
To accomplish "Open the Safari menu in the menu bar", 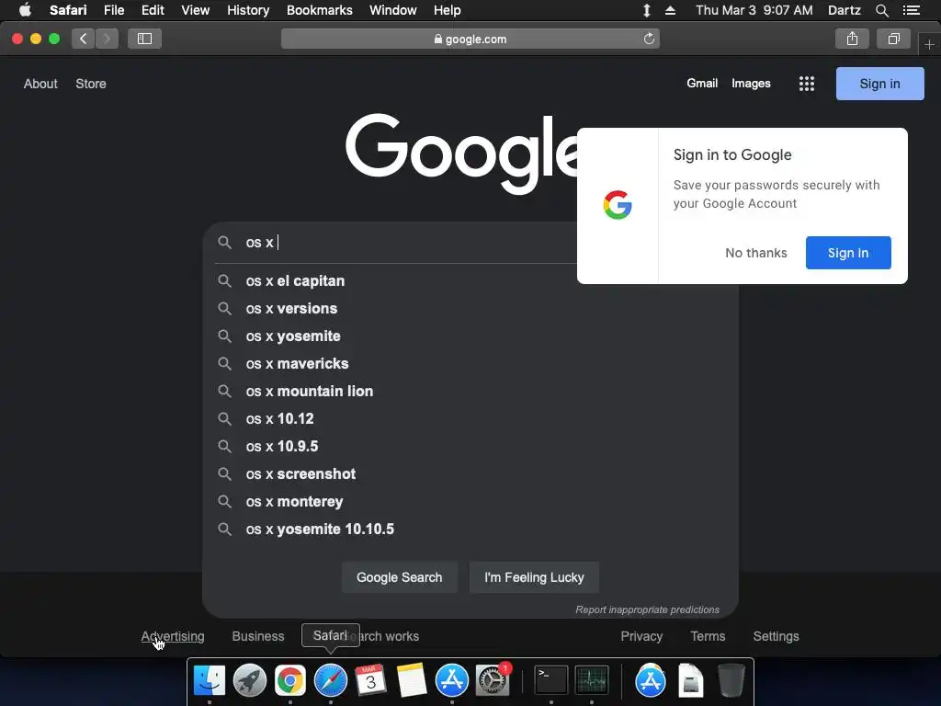I will point(68,10).
